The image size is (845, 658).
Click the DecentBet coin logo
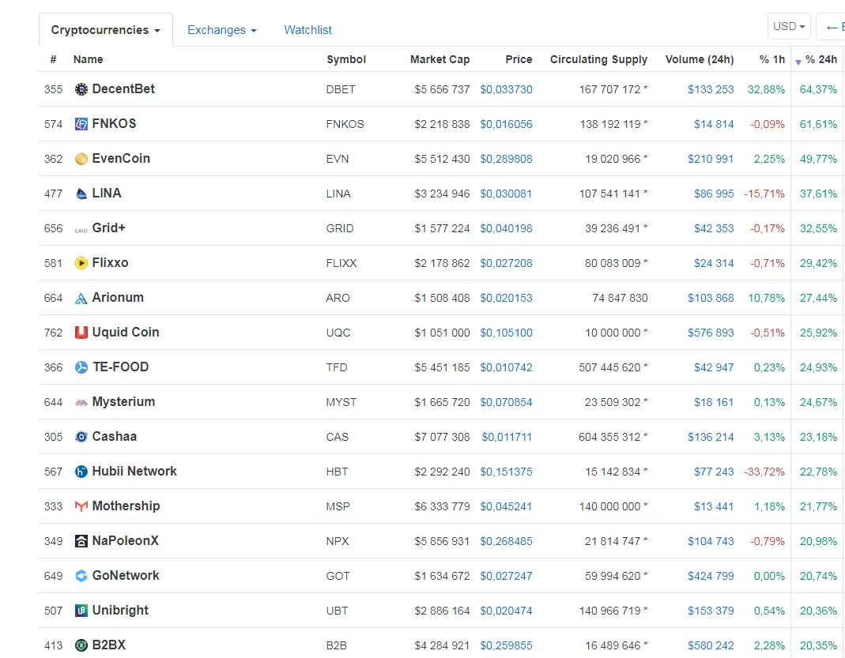coord(81,89)
